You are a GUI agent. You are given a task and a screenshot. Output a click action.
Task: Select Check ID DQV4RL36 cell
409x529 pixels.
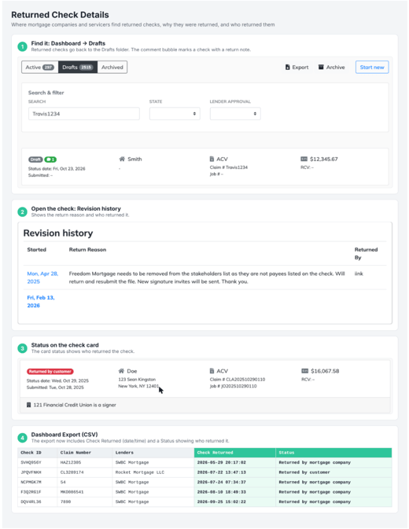point(38,501)
